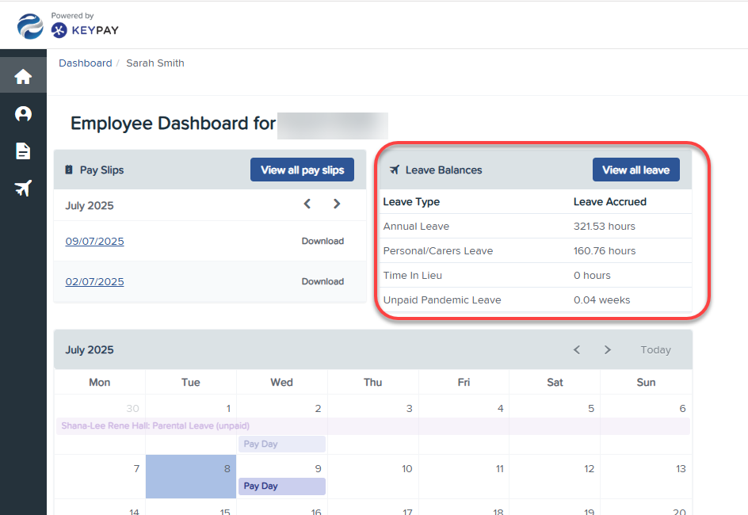748x515 pixels.
Task: Open the 09/07/2025 pay slip link
Action: [x=94, y=242]
